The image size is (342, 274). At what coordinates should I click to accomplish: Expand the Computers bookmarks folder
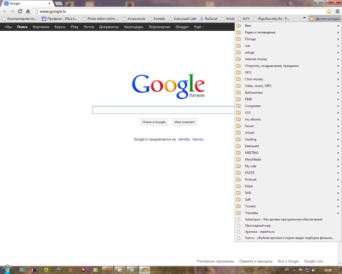click(x=253, y=106)
